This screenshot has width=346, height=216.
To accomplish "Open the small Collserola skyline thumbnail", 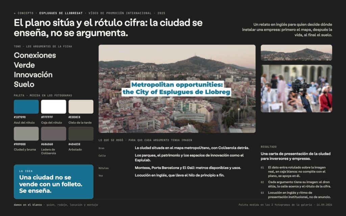I will point(296,53).
